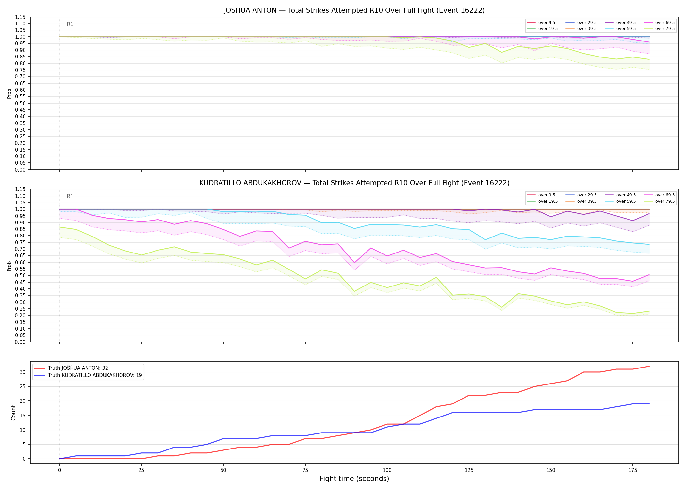Pick 'over 29.5' legend entry in KUDRATILLO ABDUKAKHOROV chart
The width and height of the screenshot is (686, 490).
[581, 195]
